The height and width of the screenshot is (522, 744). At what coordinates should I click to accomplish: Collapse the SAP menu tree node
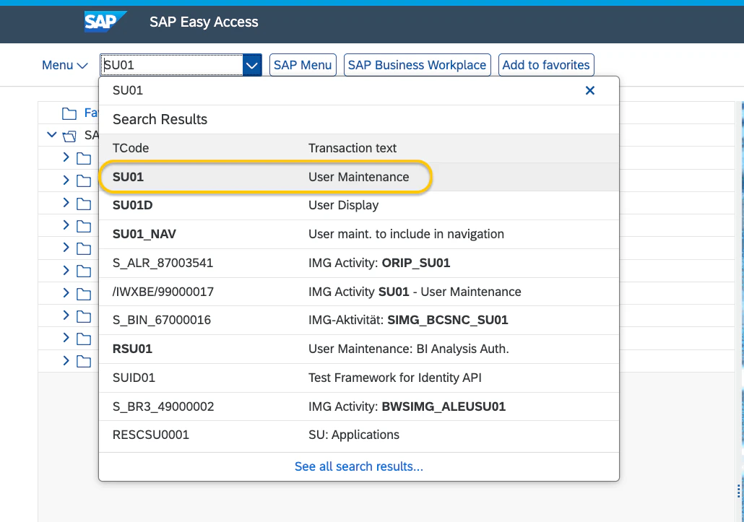(x=52, y=135)
